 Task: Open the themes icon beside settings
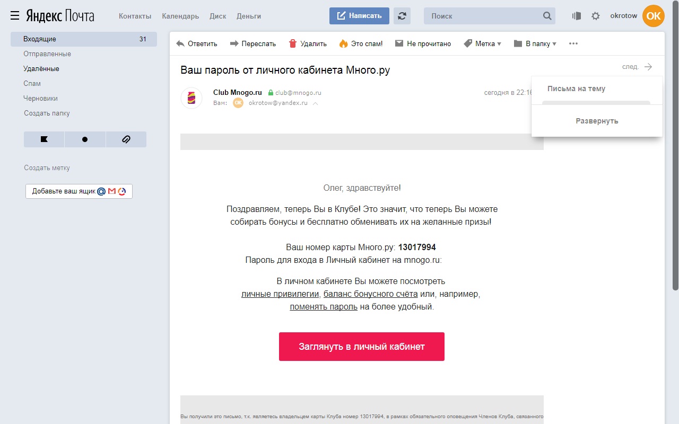[x=577, y=16]
